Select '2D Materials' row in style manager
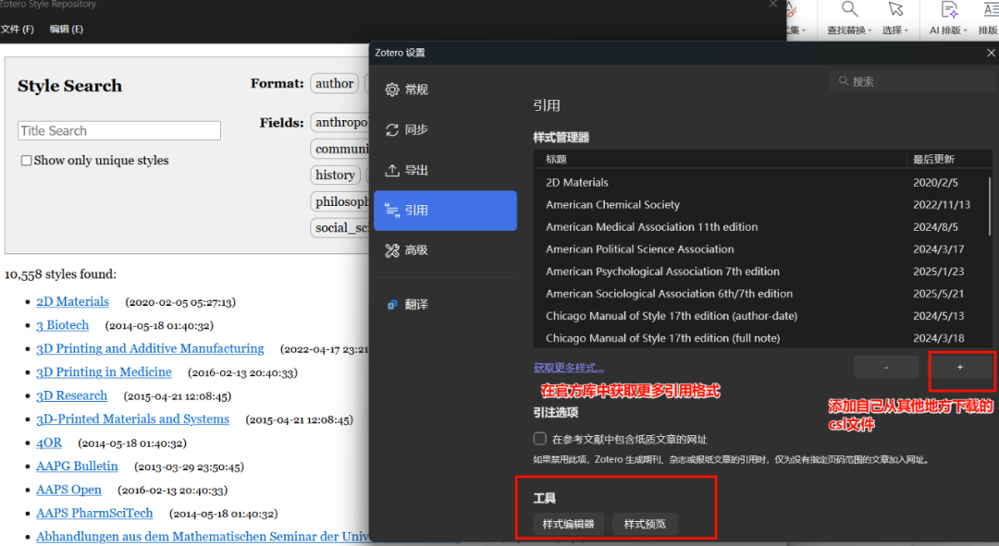 point(760,183)
